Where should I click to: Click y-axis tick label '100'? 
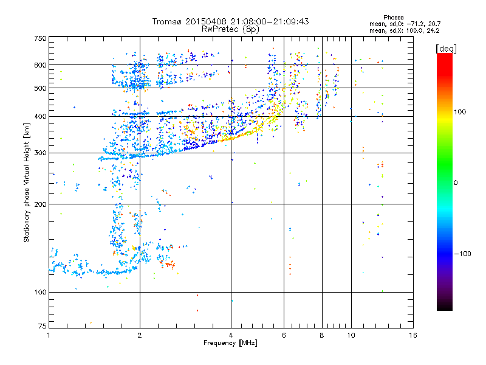point(41,292)
